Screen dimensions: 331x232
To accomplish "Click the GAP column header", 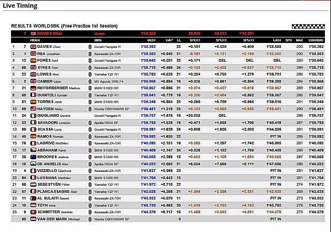I will [x=170, y=40].
